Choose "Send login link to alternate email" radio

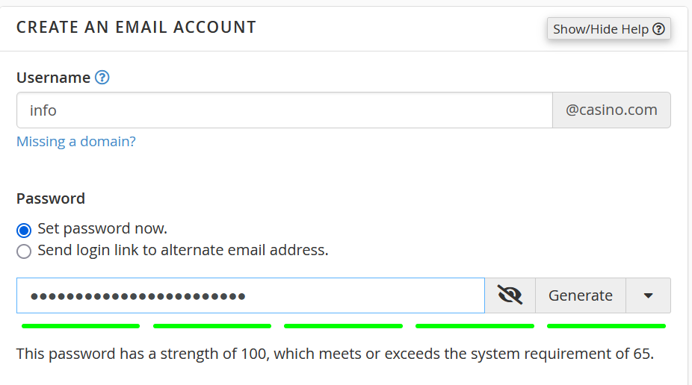point(24,251)
